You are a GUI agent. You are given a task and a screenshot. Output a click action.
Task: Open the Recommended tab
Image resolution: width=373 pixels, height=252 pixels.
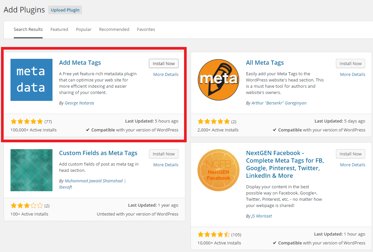point(114,30)
